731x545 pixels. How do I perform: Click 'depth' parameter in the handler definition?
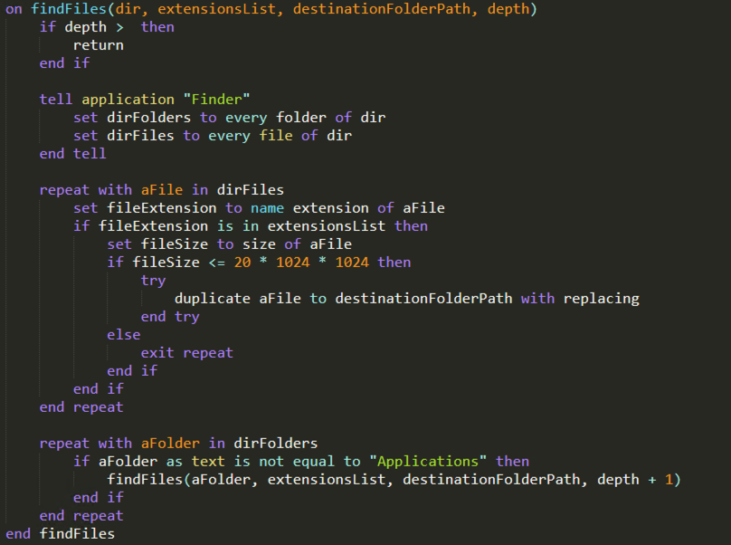point(508,9)
